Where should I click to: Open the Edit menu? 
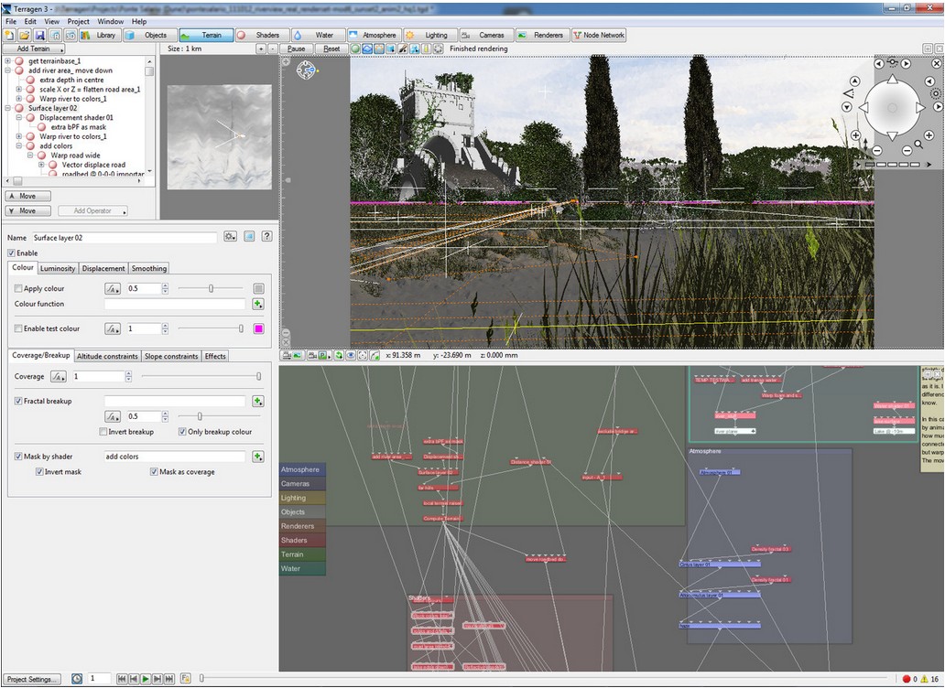click(x=30, y=21)
